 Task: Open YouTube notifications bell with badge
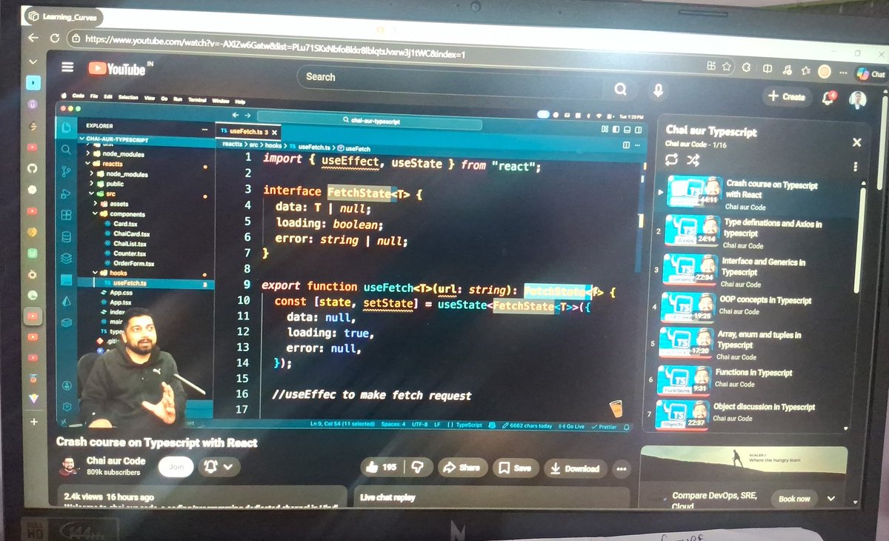830,98
